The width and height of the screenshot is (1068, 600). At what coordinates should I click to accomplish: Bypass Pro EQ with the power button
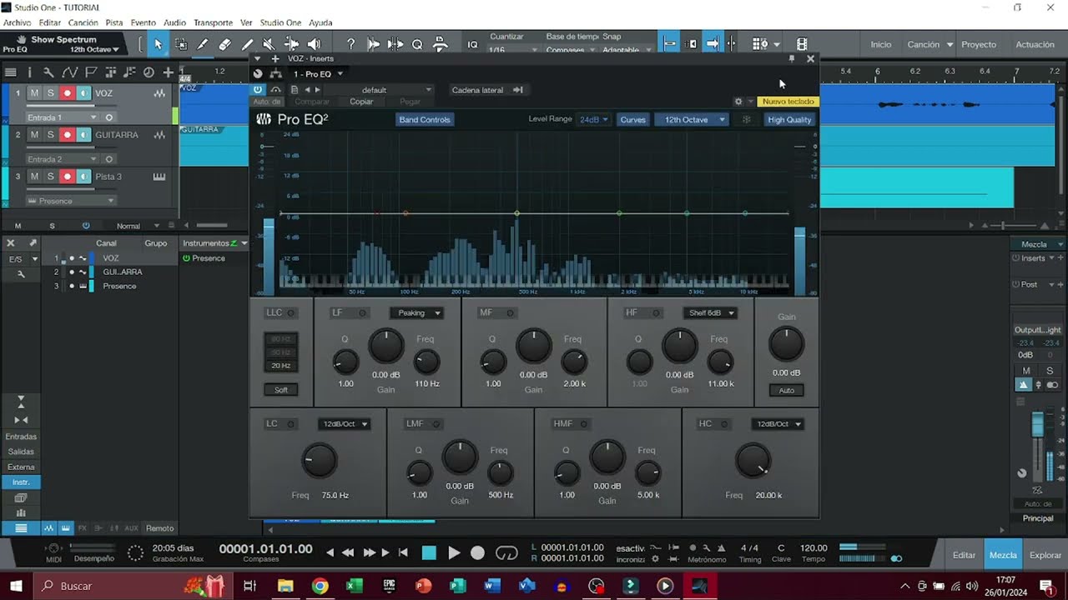(x=258, y=89)
